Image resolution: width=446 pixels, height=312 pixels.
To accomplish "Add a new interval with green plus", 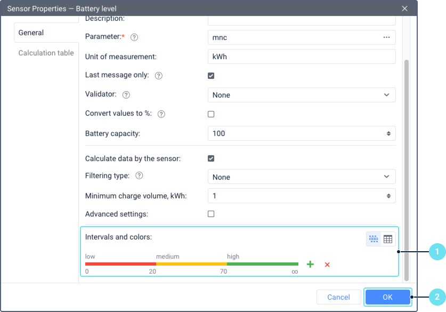I will [x=310, y=264].
